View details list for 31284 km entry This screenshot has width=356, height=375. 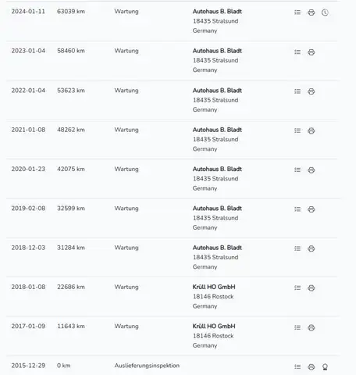click(x=297, y=248)
